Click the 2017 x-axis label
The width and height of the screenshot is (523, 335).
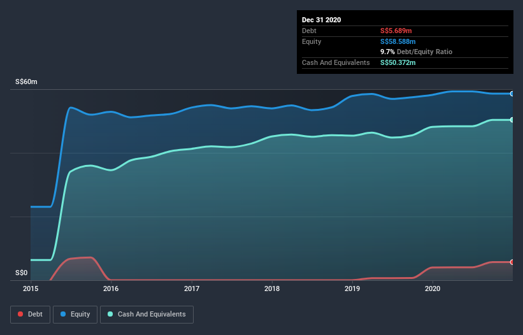[192, 289]
